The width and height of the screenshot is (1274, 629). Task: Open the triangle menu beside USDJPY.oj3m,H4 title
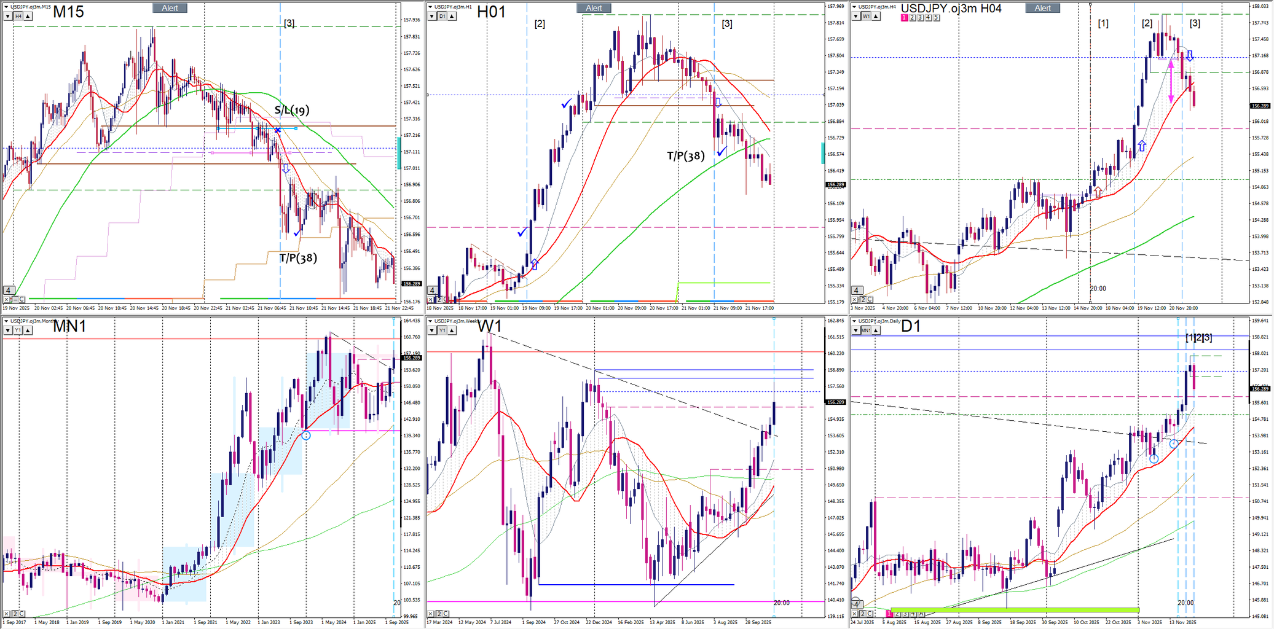pos(854,7)
